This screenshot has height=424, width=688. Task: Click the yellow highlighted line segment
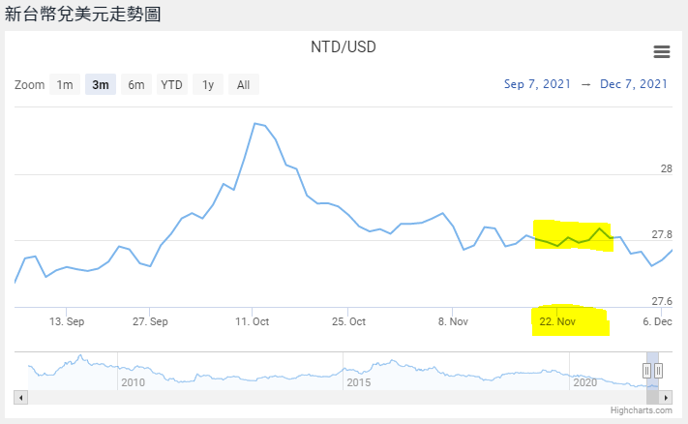pos(574,235)
